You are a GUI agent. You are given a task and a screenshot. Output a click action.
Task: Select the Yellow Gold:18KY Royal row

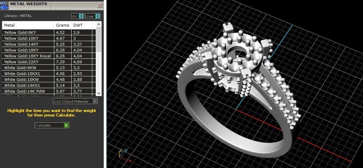pos(49,56)
